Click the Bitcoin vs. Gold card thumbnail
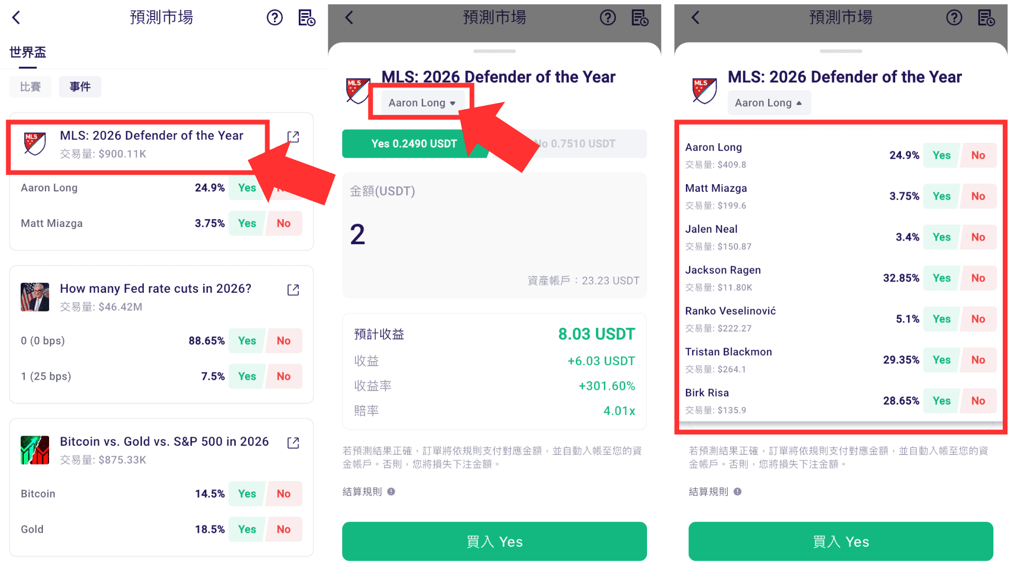Image resolution: width=1011 pixels, height=570 pixels. (35, 450)
